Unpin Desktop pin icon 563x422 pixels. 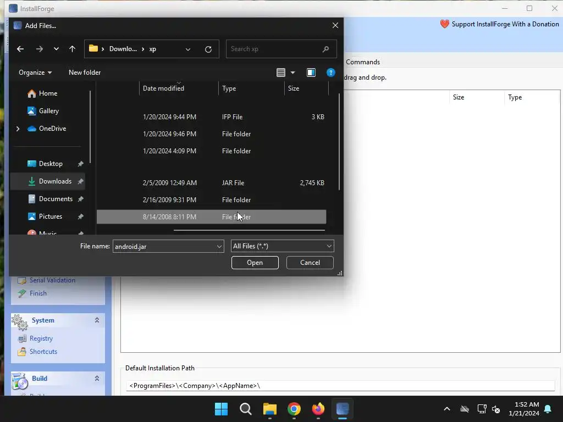click(x=80, y=164)
